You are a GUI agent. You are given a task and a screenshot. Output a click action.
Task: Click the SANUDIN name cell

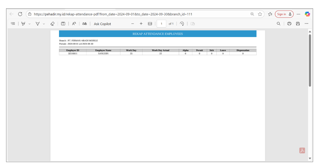[103, 53]
